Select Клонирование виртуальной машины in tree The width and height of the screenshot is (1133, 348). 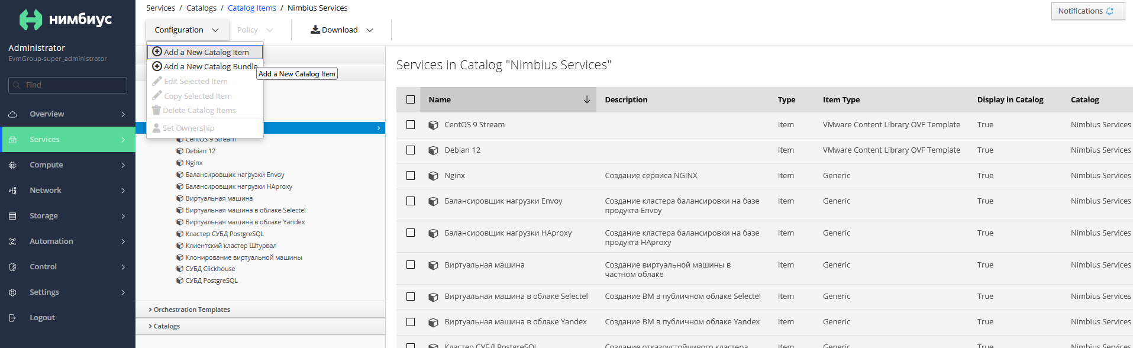244,257
